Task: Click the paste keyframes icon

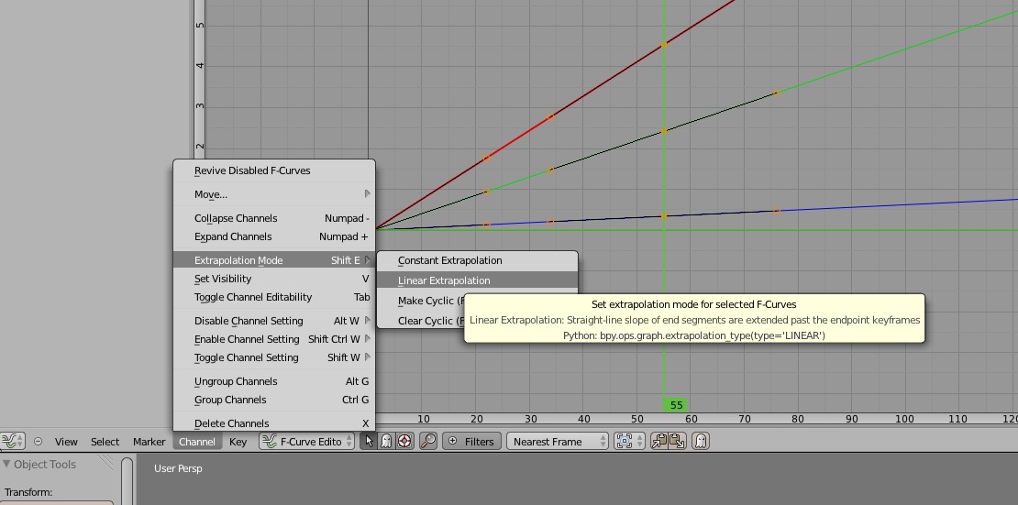Action: tap(677, 442)
